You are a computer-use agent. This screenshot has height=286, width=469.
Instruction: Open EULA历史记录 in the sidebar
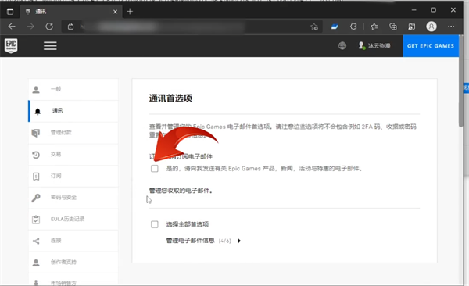[x=73, y=219]
